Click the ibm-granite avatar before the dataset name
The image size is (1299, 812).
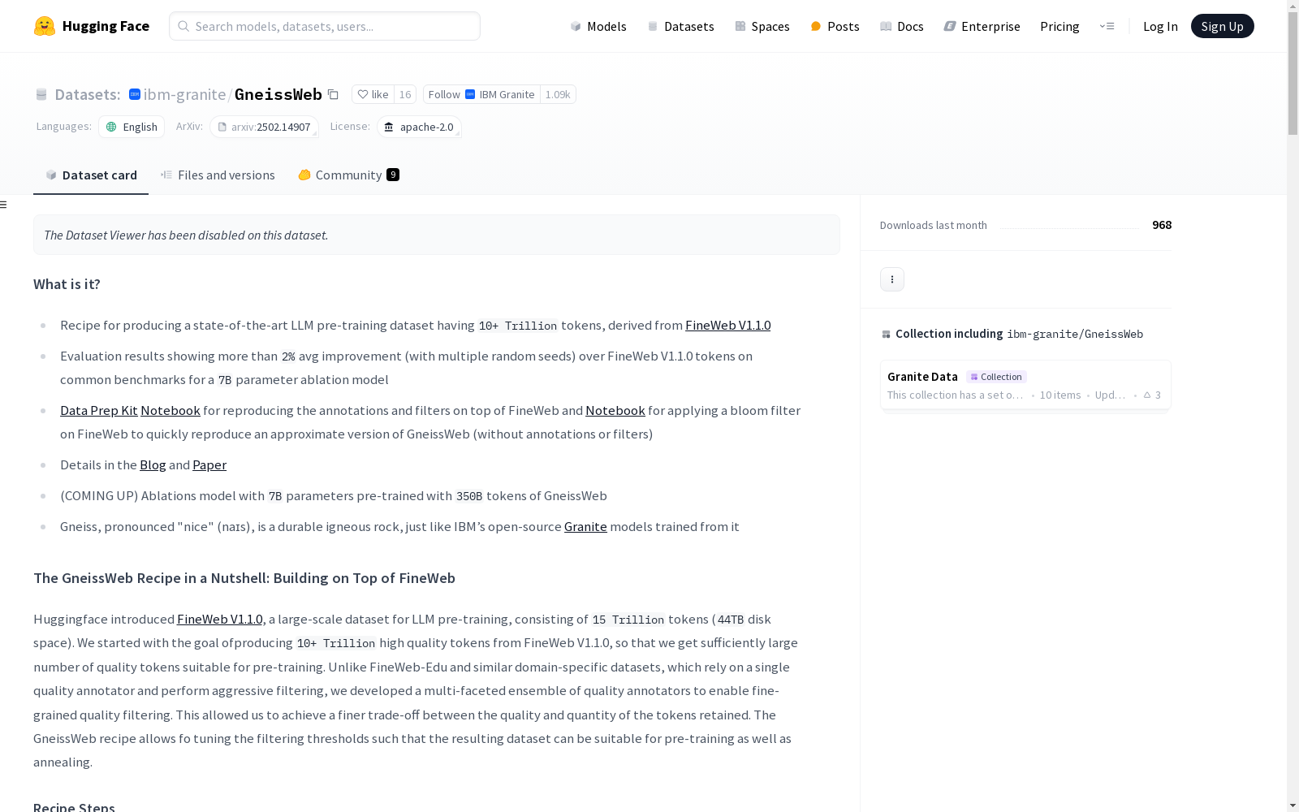135,94
